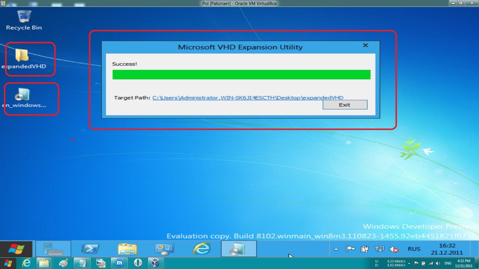Screen dimensions: 479x269
Task: Open Action Center flag in guest tray
Action: [350, 249]
